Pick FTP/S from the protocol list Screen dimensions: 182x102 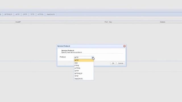coord(84,65)
